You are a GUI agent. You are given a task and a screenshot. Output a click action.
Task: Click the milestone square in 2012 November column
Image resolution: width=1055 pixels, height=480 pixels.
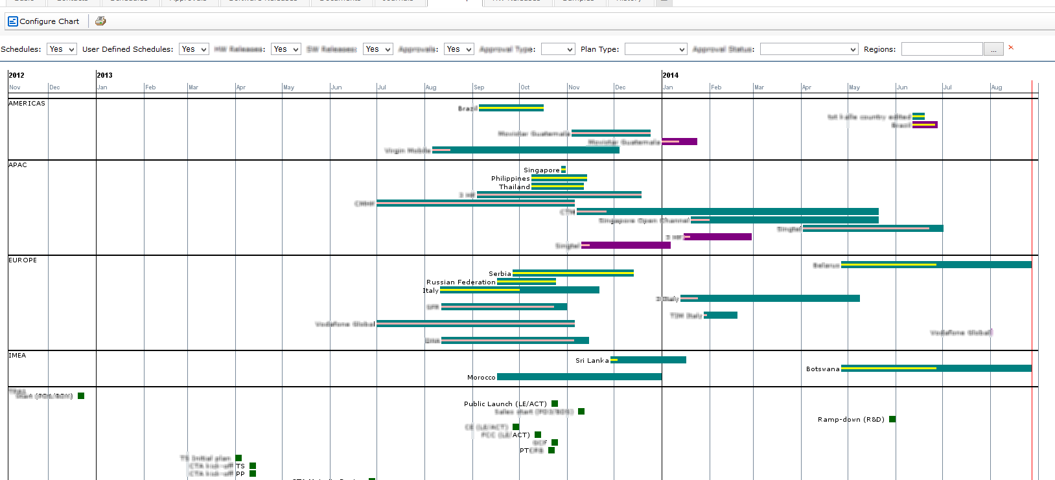point(81,396)
